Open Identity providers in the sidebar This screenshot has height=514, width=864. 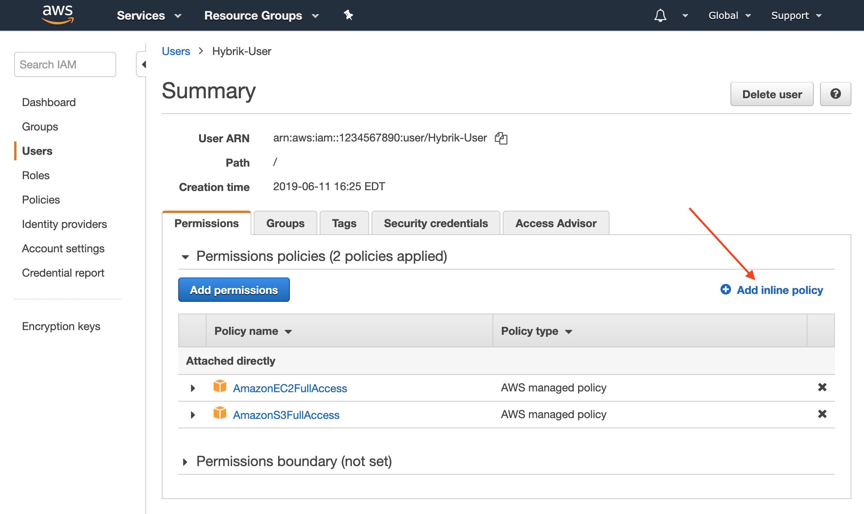(x=64, y=224)
